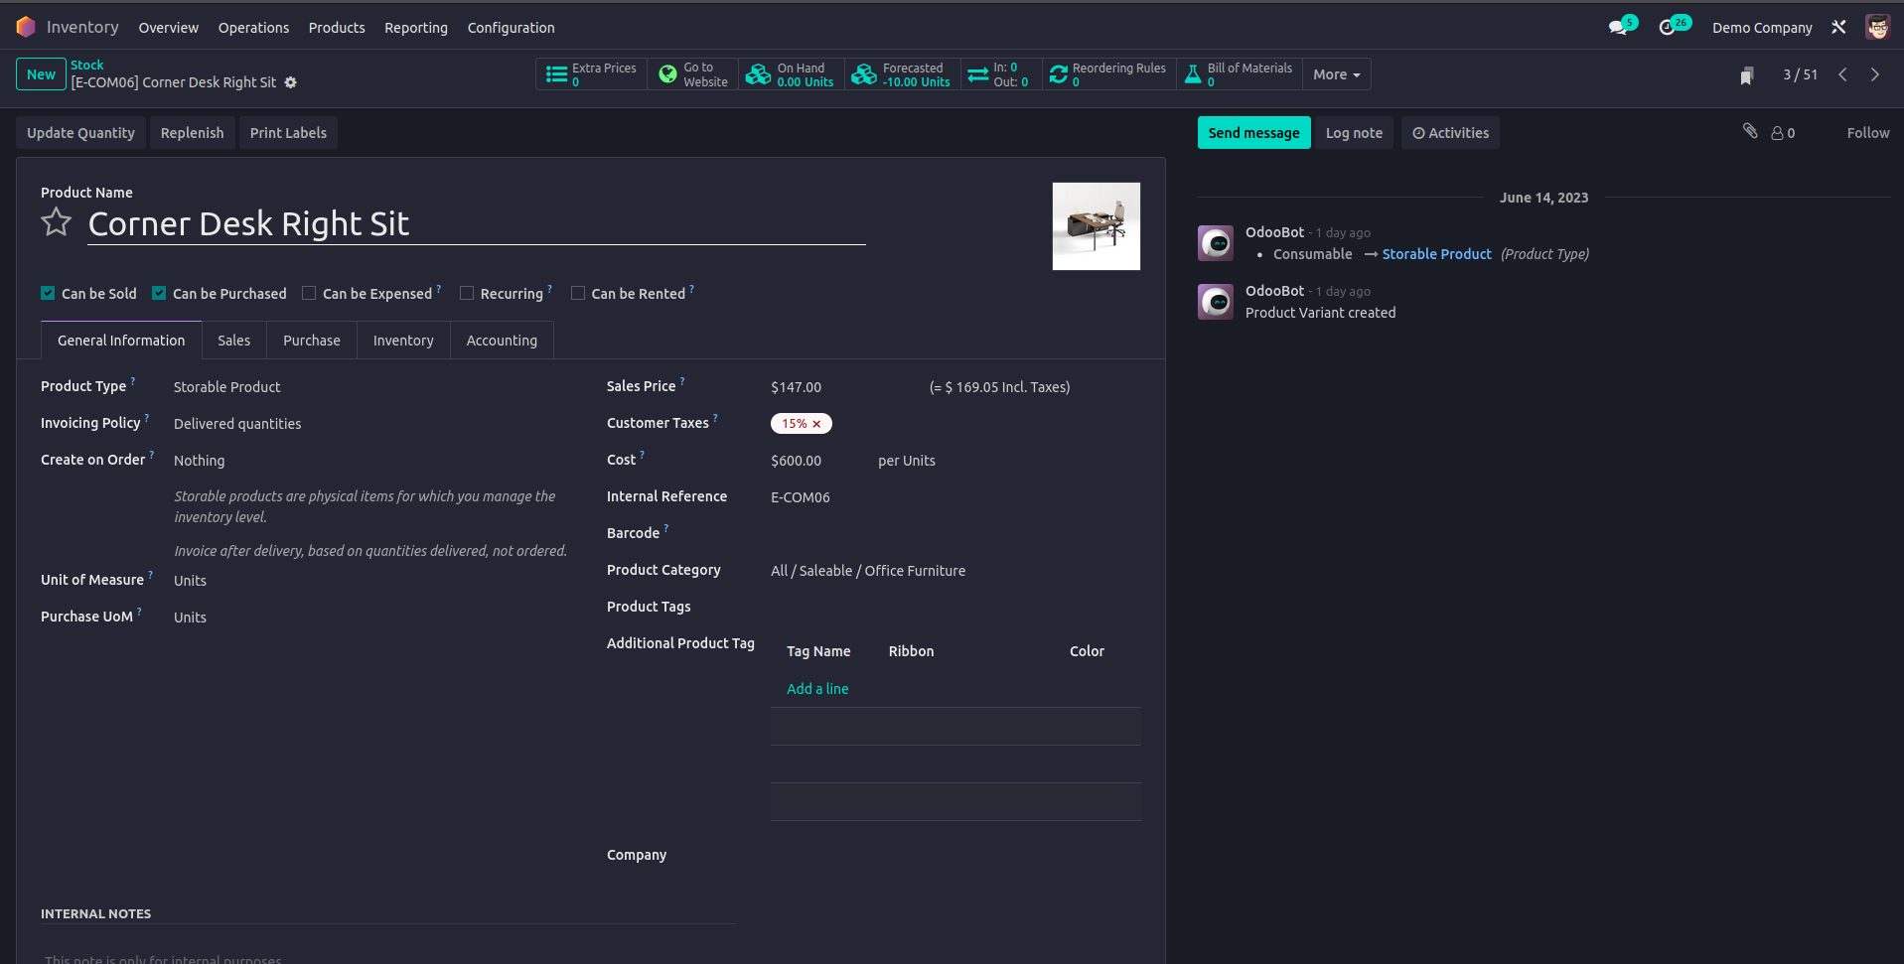Open the Configuration menu
1904x964 pixels.
(x=511, y=28)
